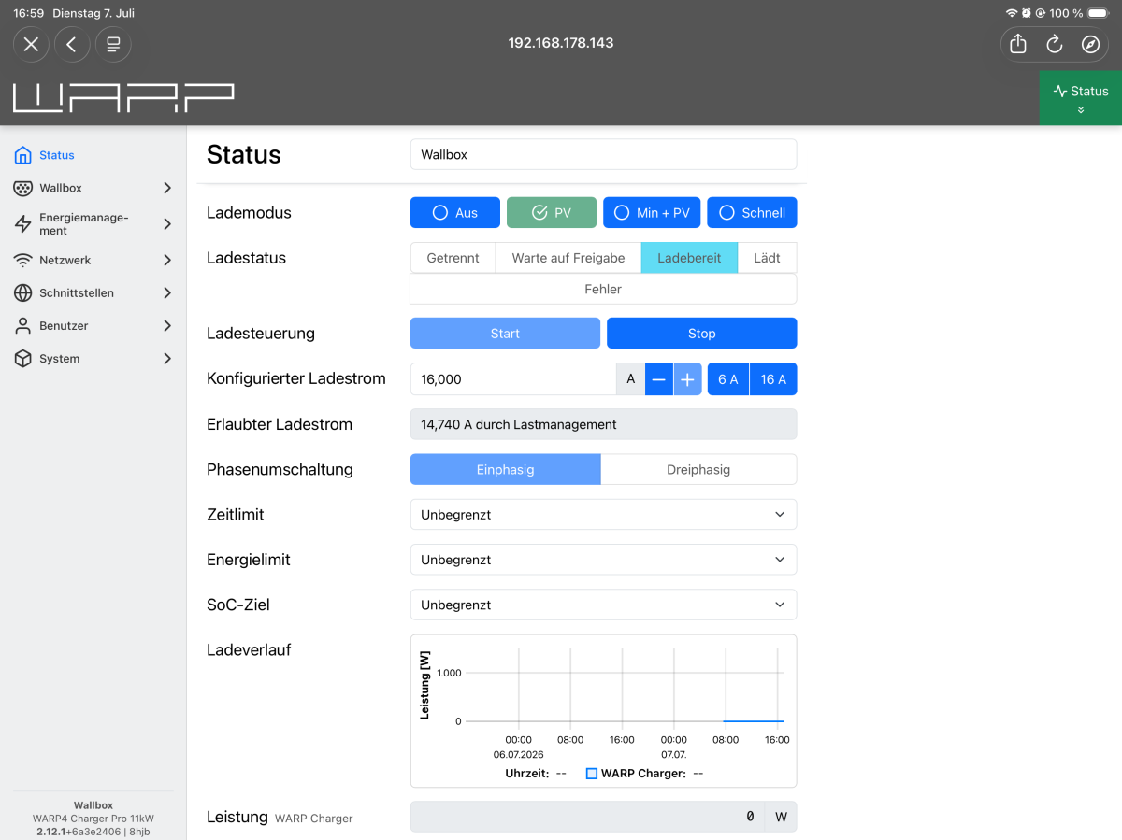Expand the green Status double chevron

[1081, 109]
